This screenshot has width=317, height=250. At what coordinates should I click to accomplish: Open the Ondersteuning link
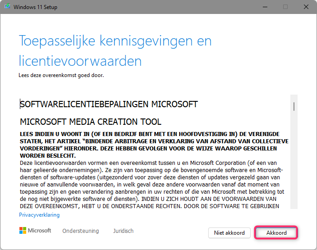pyautogui.click(x=80, y=231)
